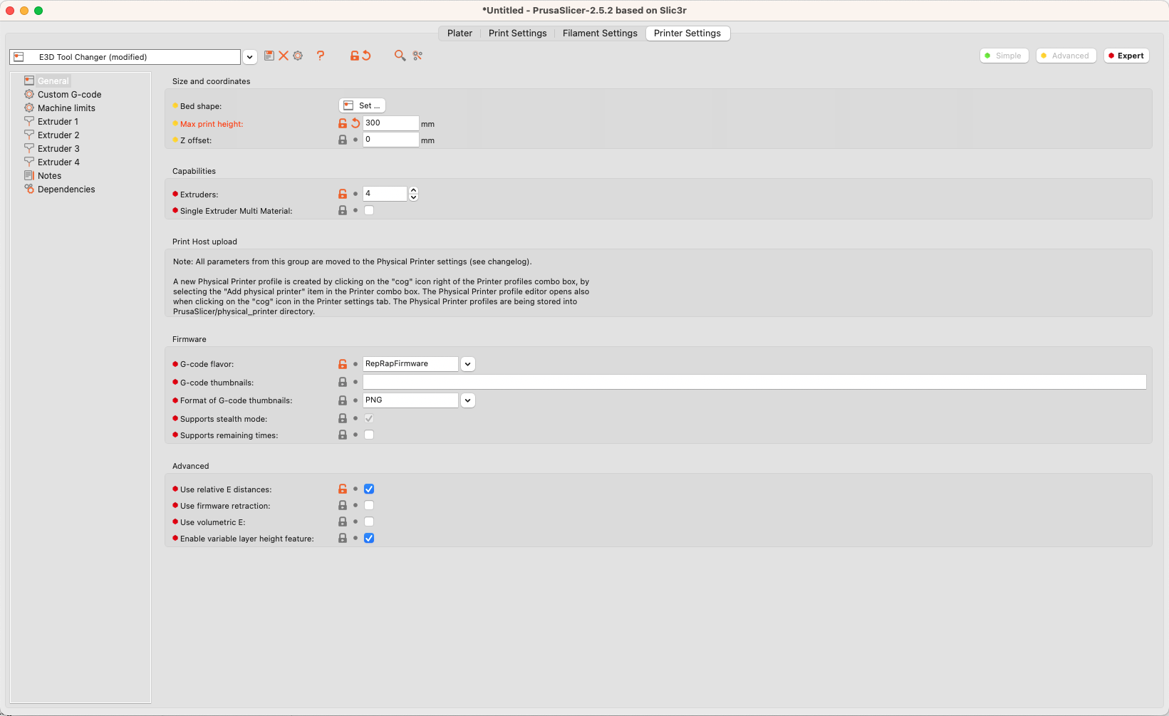Image resolution: width=1169 pixels, height=716 pixels.
Task: Open the settings search magnifier icon
Action: point(400,56)
